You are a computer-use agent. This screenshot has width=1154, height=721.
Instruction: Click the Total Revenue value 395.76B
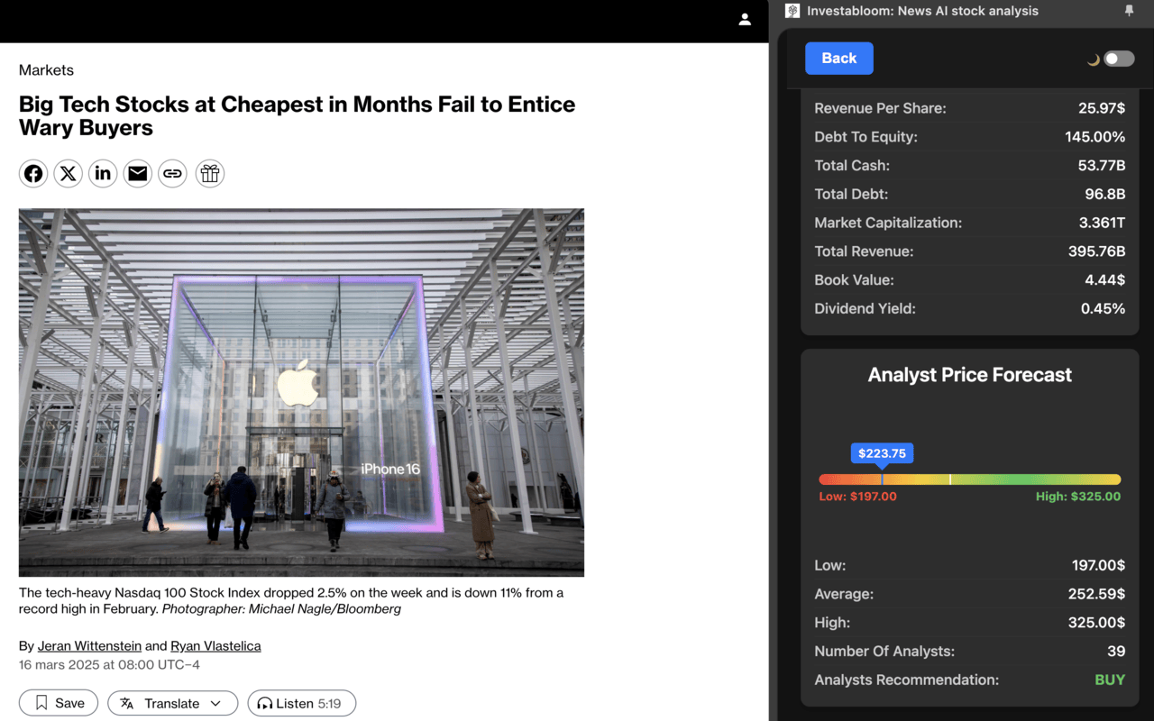click(x=1096, y=251)
